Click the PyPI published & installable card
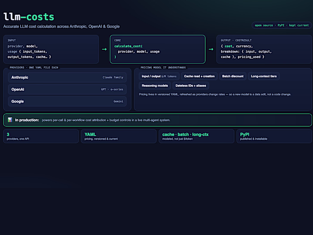Image resolution: width=313 pixels, height=235 pixels. (x=274, y=136)
